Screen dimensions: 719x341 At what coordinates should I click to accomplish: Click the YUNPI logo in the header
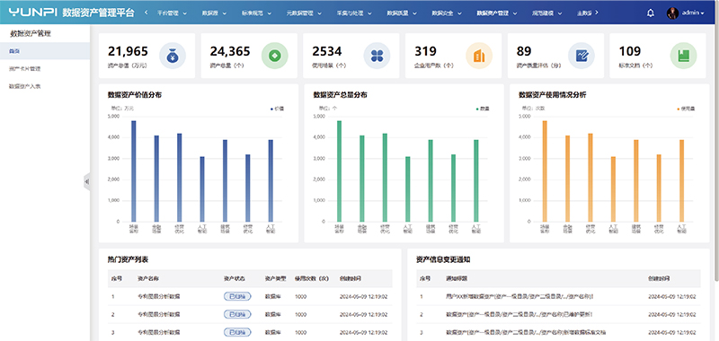point(32,13)
